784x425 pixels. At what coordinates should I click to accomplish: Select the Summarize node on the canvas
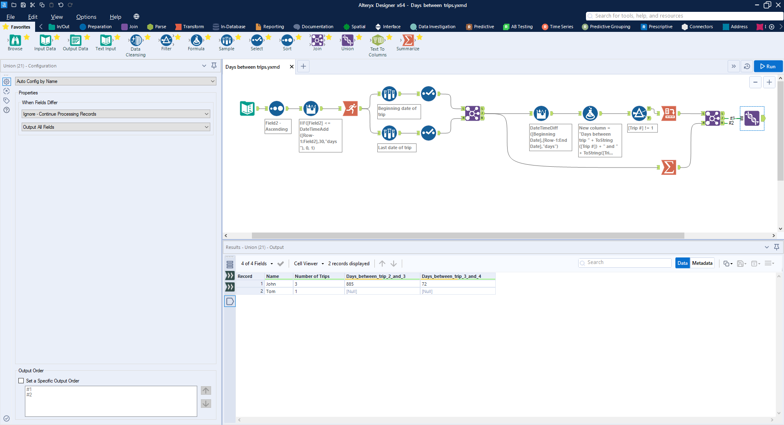[x=668, y=167]
